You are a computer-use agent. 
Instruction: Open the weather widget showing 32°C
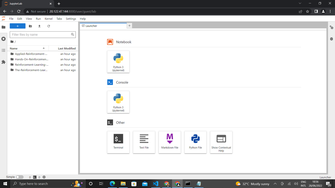click(253, 184)
